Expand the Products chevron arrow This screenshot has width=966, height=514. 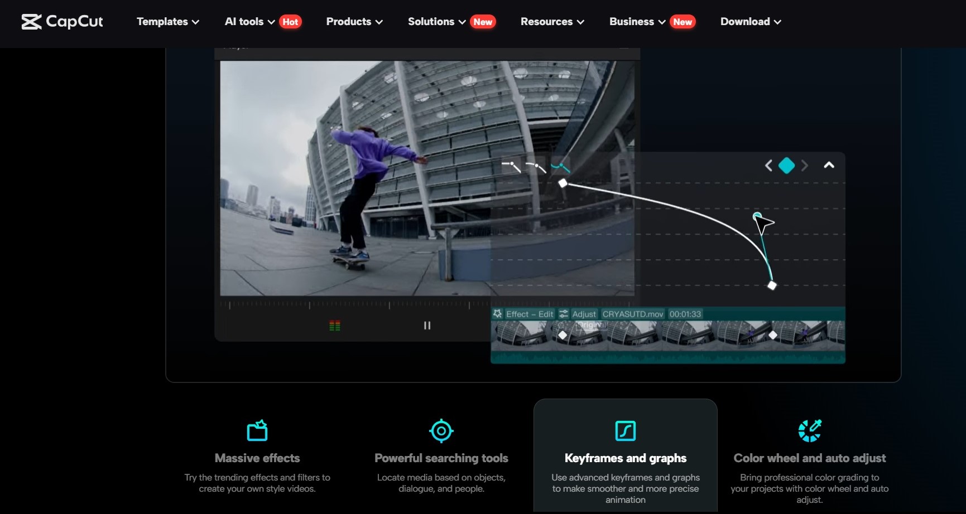379,22
